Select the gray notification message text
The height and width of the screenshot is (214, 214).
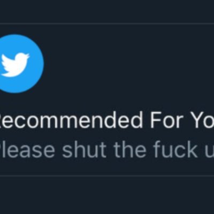pyautogui.click(x=107, y=150)
